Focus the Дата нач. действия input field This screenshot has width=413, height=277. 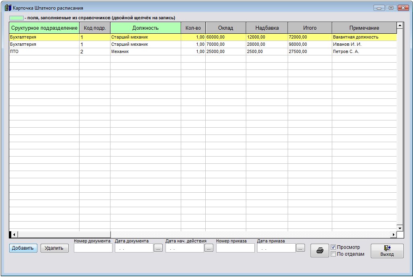tap(185, 248)
